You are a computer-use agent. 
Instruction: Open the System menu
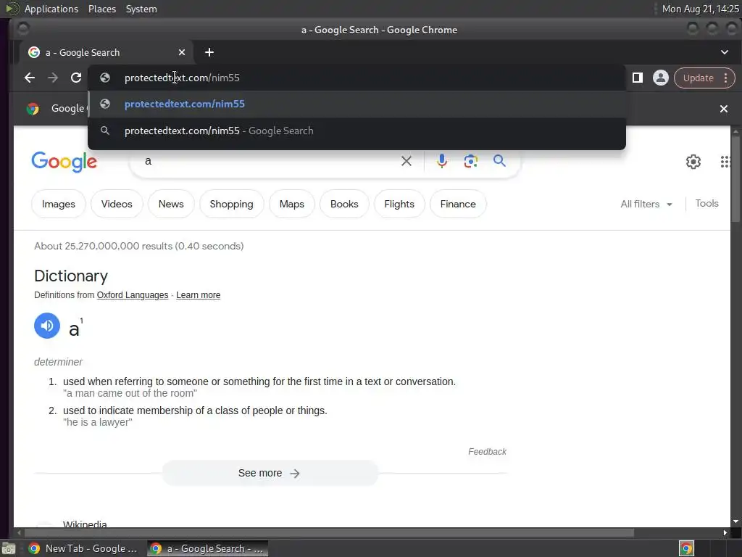click(141, 9)
